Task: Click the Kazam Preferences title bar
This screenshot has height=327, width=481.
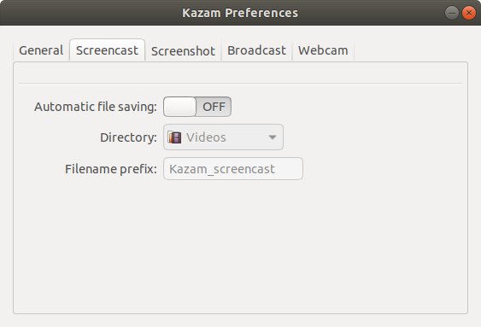Action: tap(240, 13)
